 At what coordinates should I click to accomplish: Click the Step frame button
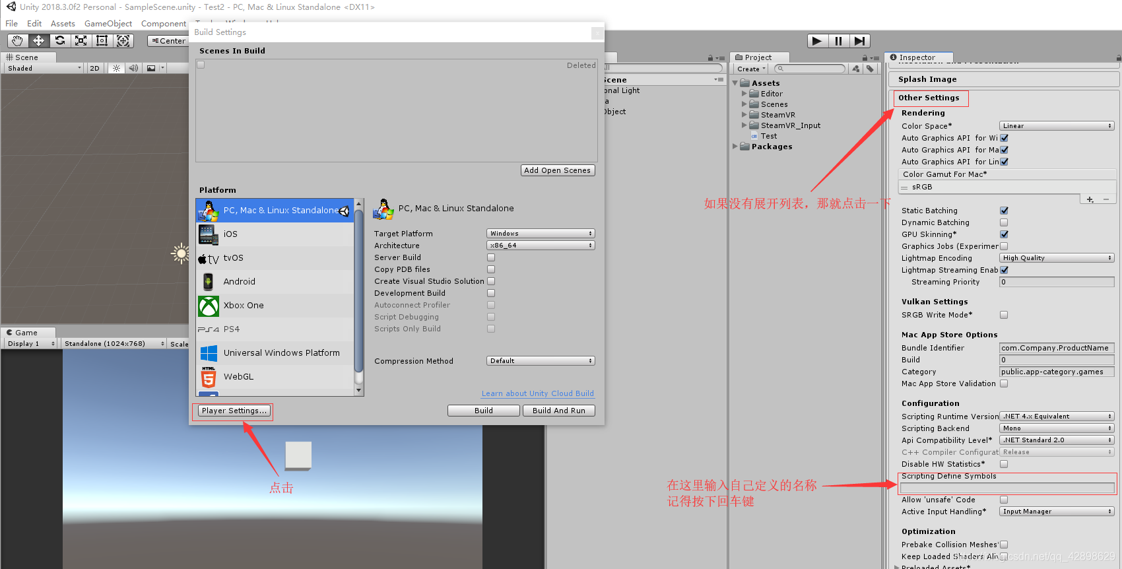click(859, 41)
